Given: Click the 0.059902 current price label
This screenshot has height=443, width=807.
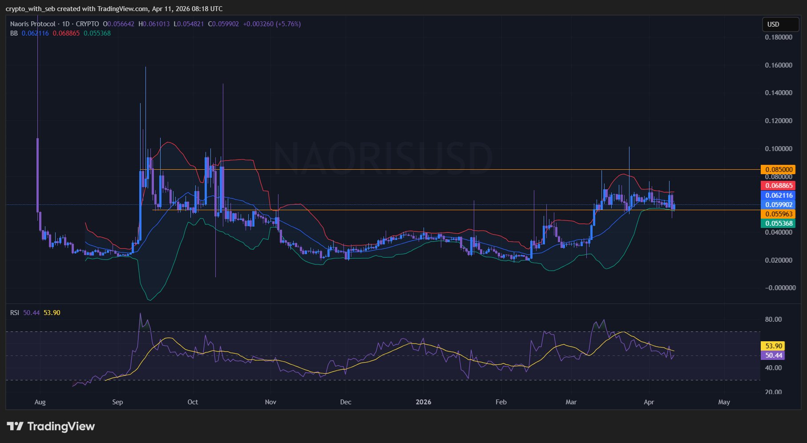Looking at the screenshot, I should (779, 205).
